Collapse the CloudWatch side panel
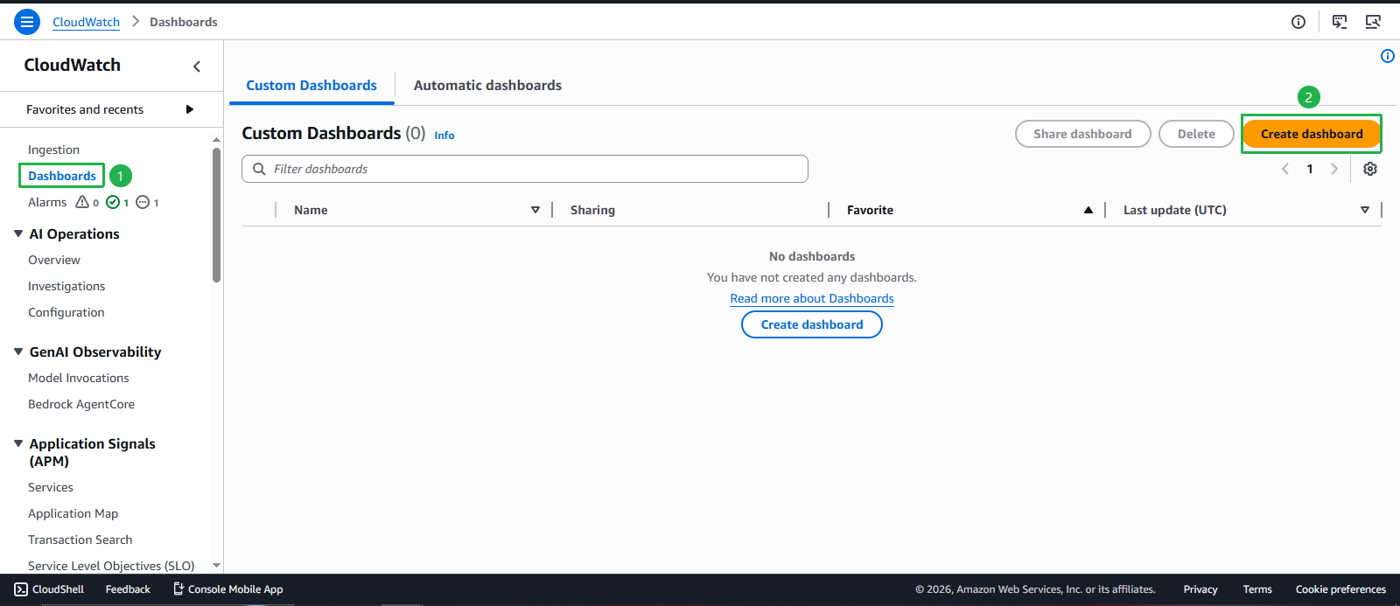The width and height of the screenshot is (1400, 606). click(x=197, y=66)
